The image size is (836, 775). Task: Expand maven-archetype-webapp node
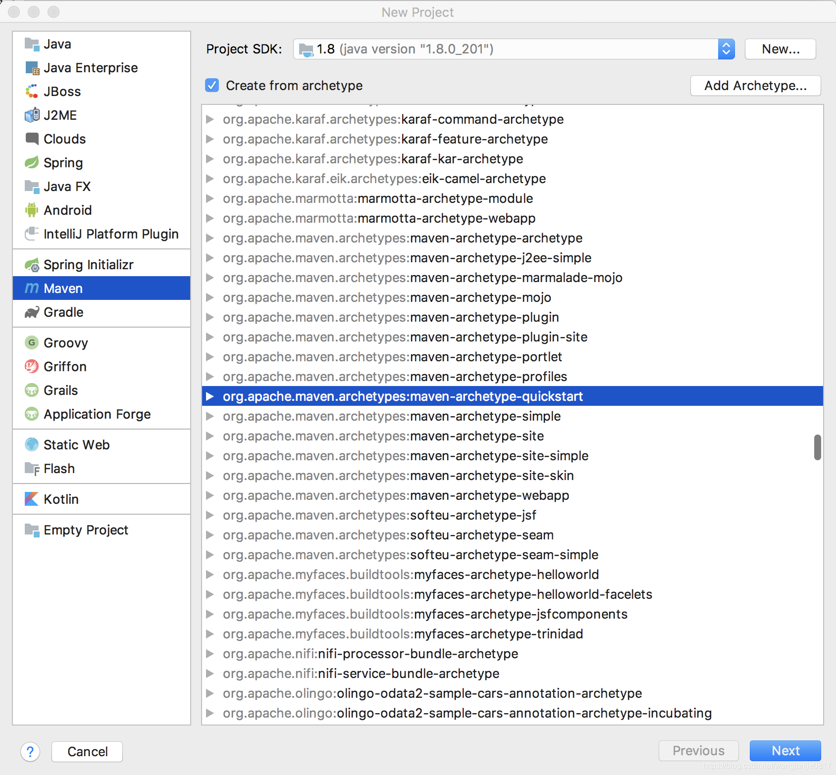[x=210, y=495]
